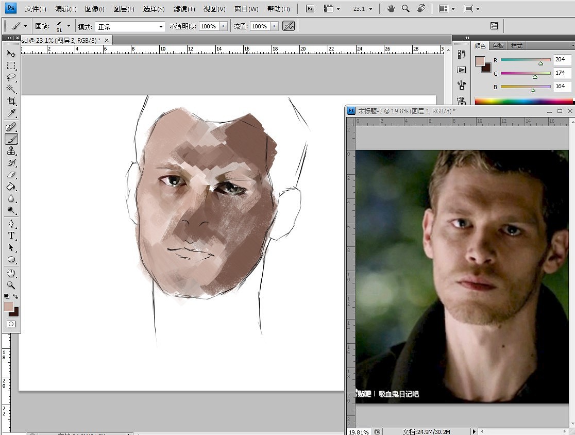Select the Path Selection tool

click(x=11, y=247)
